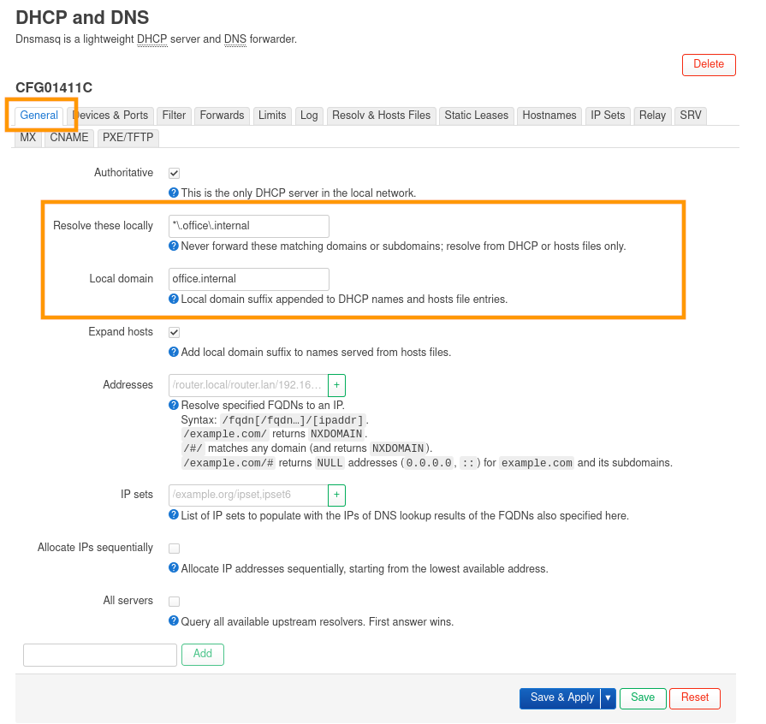Toggle the Authoritative checkbox
The height and width of the screenshot is (724, 766).
pos(175,173)
